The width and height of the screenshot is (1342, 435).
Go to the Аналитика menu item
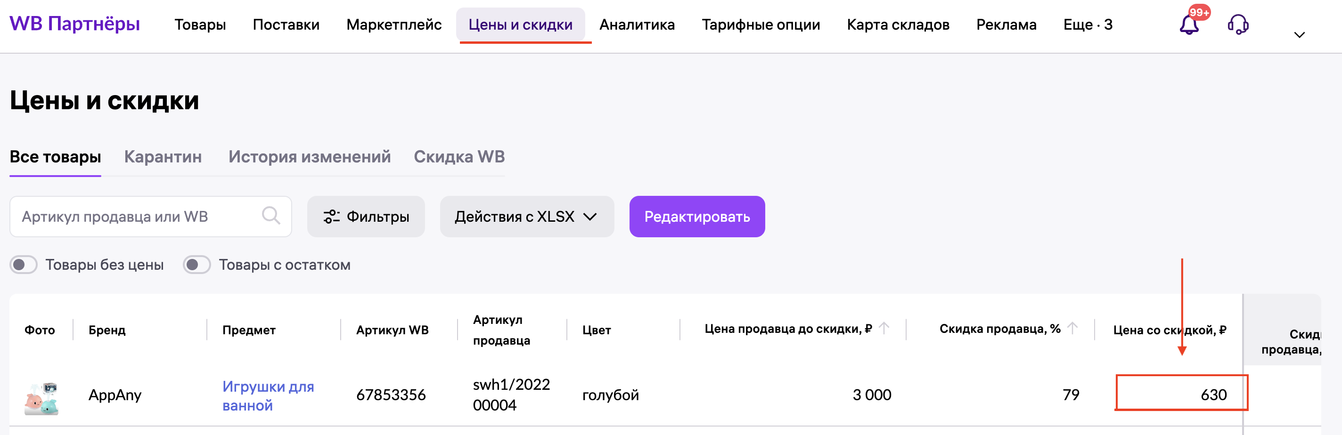[x=637, y=24]
